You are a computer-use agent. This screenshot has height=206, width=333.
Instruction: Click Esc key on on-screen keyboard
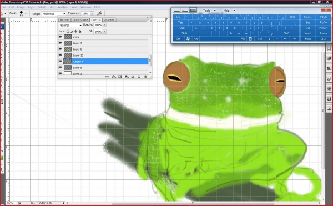pyautogui.click(x=179, y=17)
